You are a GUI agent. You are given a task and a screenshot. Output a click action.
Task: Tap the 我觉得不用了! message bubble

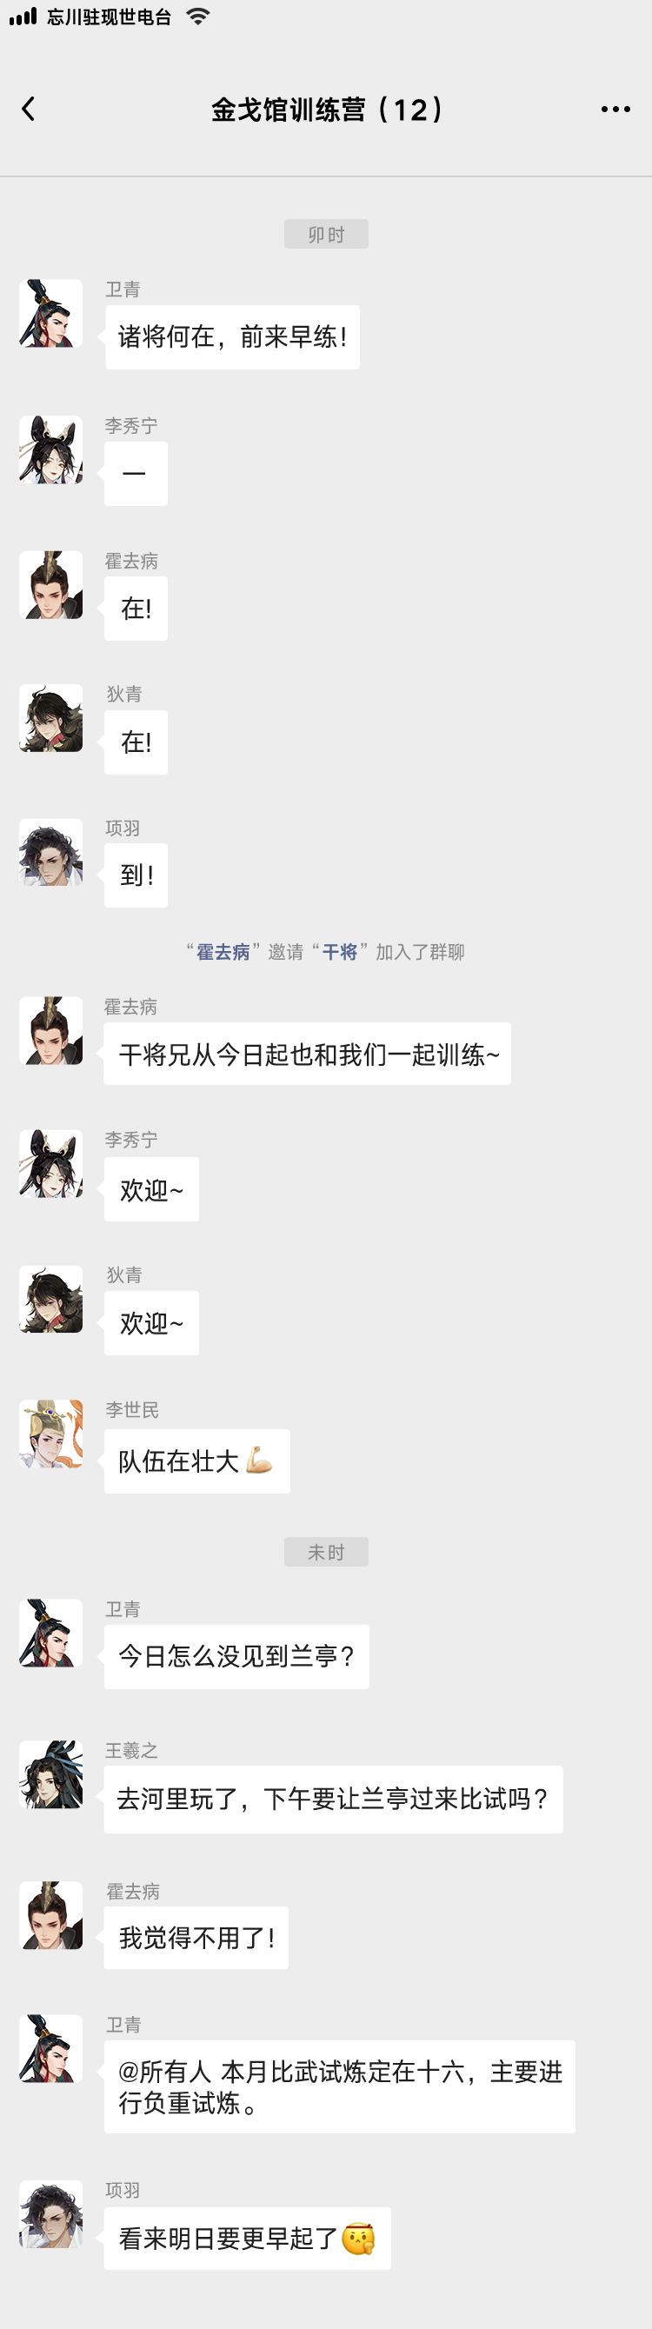point(196,1938)
